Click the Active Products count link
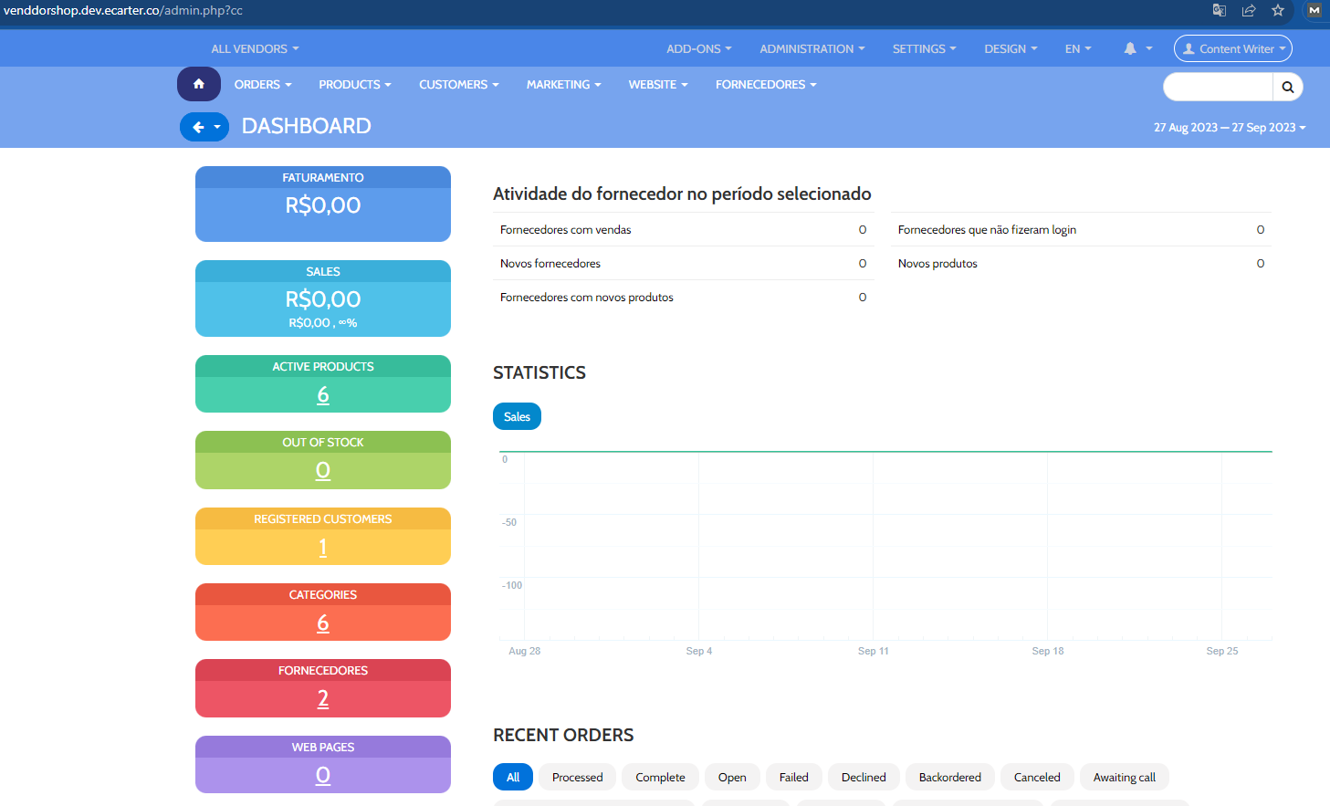Viewport: 1330px width, 806px height. coord(323,394)
